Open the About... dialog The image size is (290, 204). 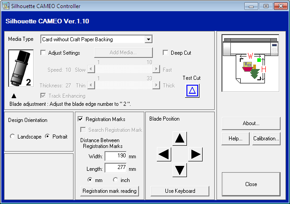click(251, 123)
